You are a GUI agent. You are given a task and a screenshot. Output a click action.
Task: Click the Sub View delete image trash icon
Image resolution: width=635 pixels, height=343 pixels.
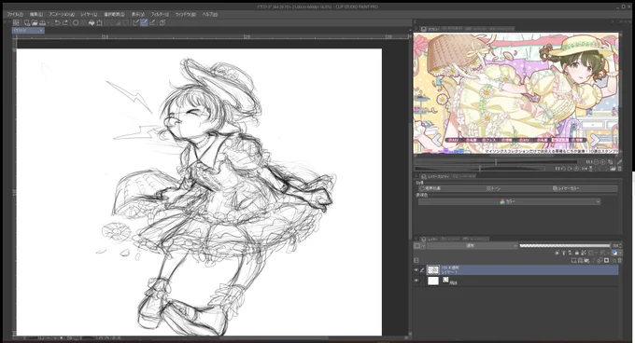click(620, 169)
